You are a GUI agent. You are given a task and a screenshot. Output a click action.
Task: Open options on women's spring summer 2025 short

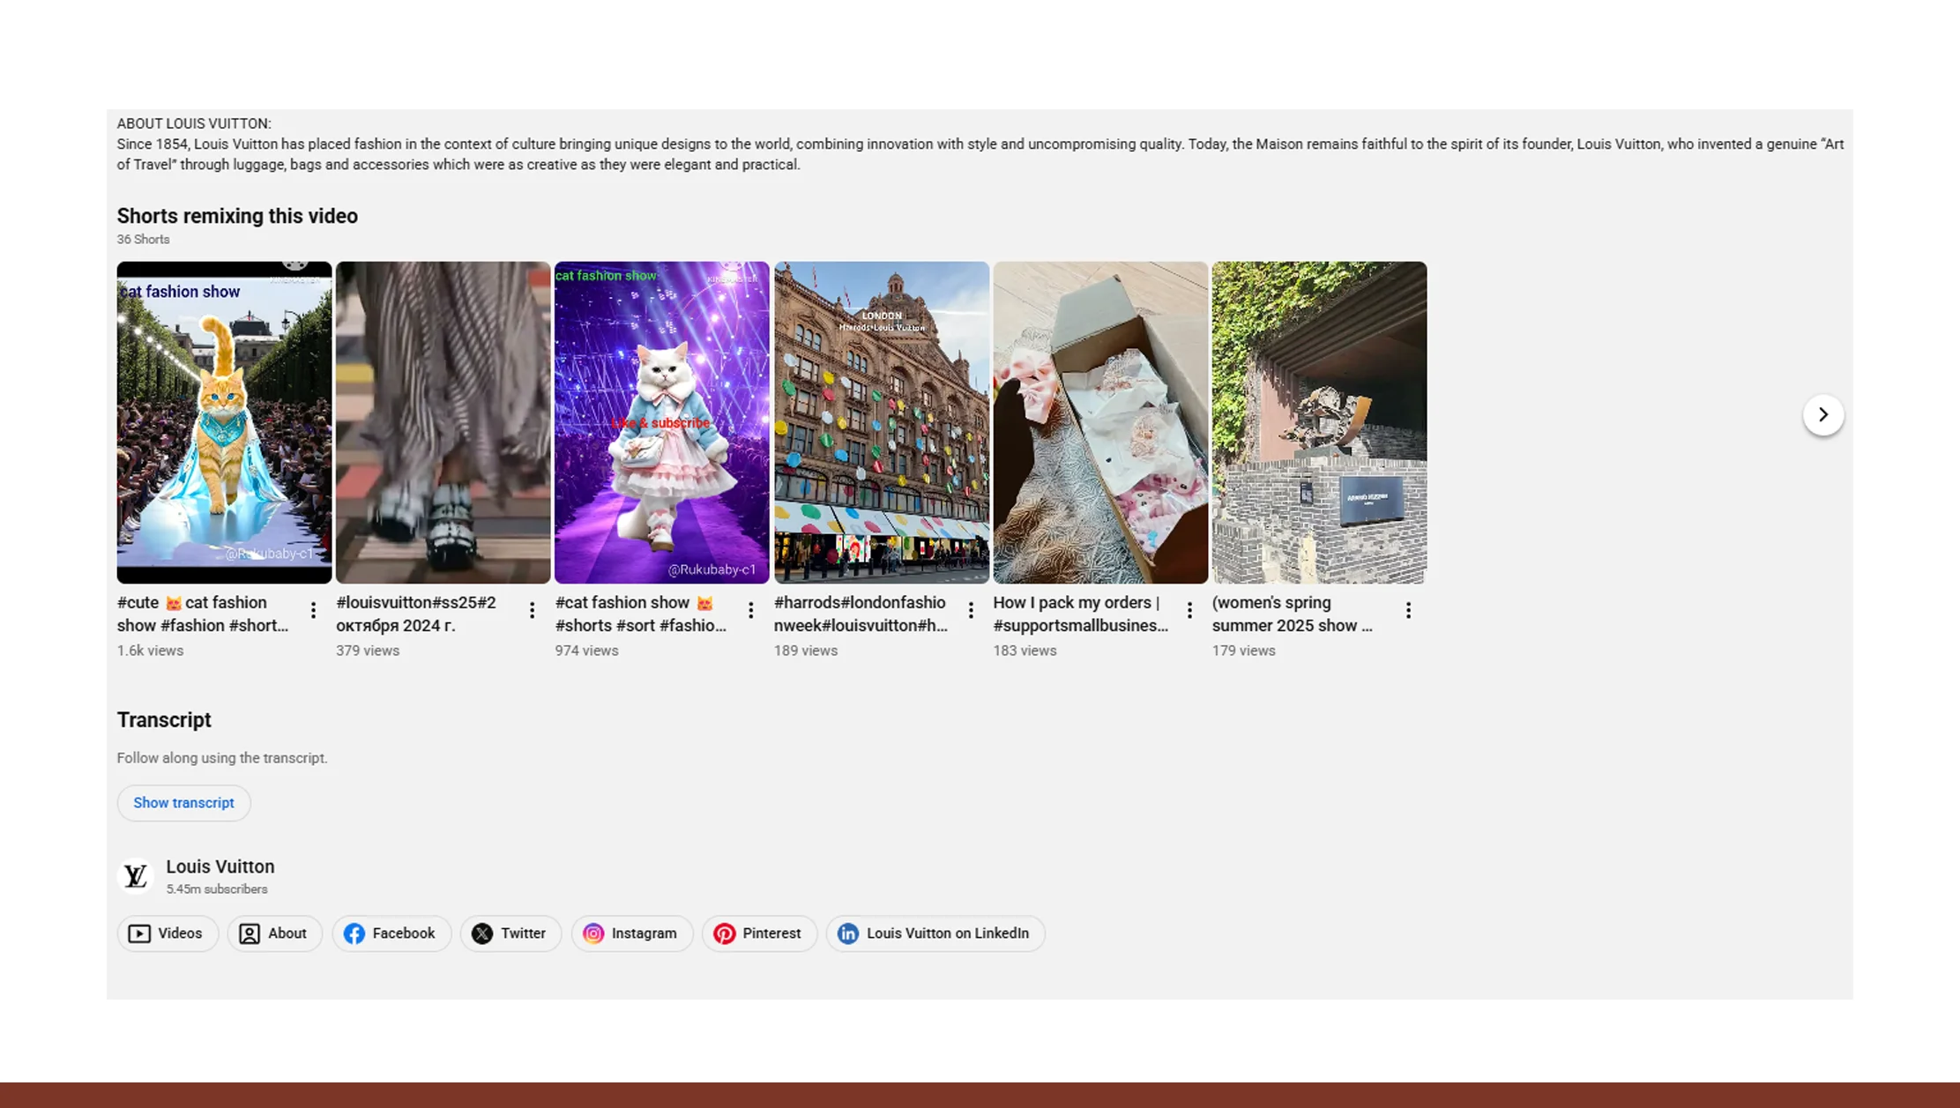pos(1408,609)
